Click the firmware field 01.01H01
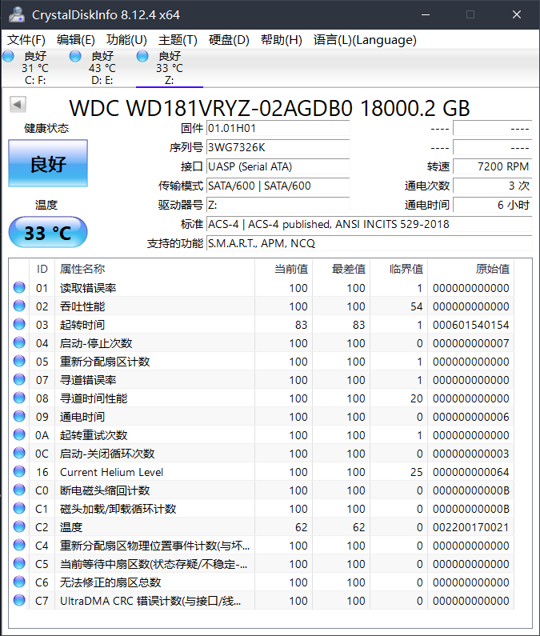Screen dimensions: 540x636 (x=278, y=128)
